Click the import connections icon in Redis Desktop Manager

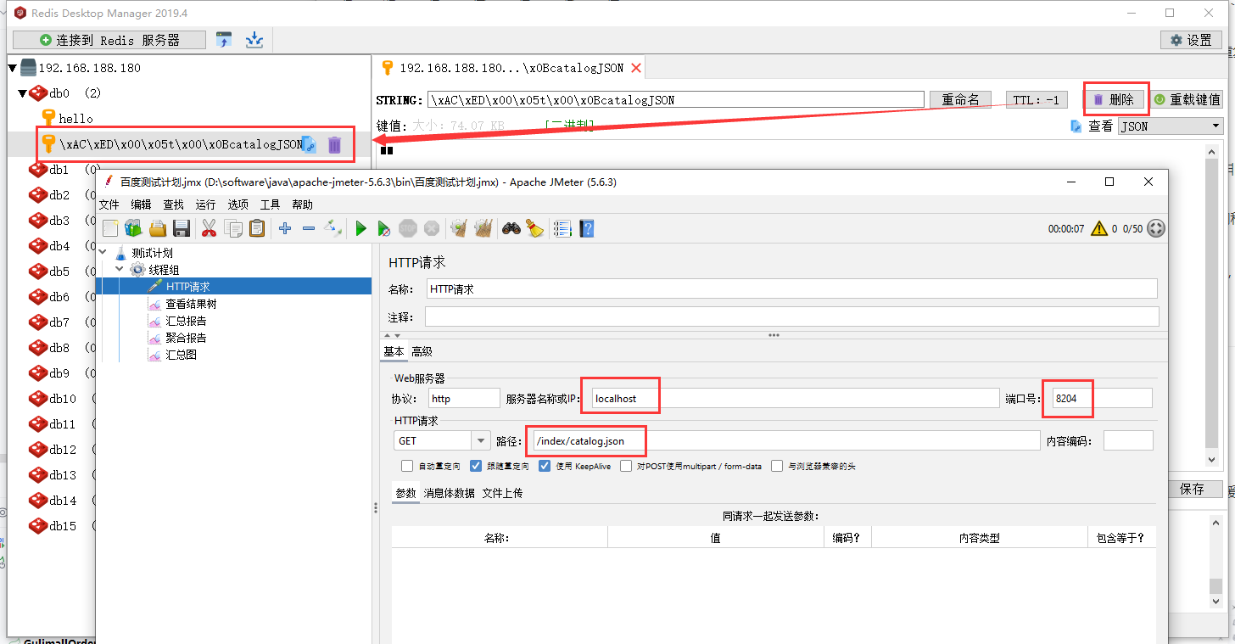pos(224,40)
